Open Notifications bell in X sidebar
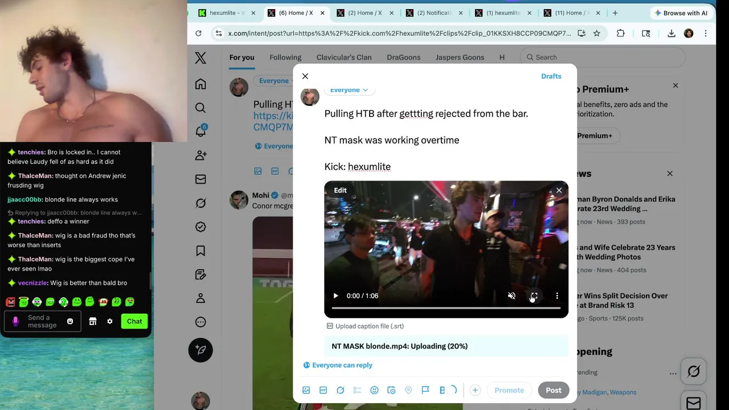729x410 pixels. coord(200,132)
